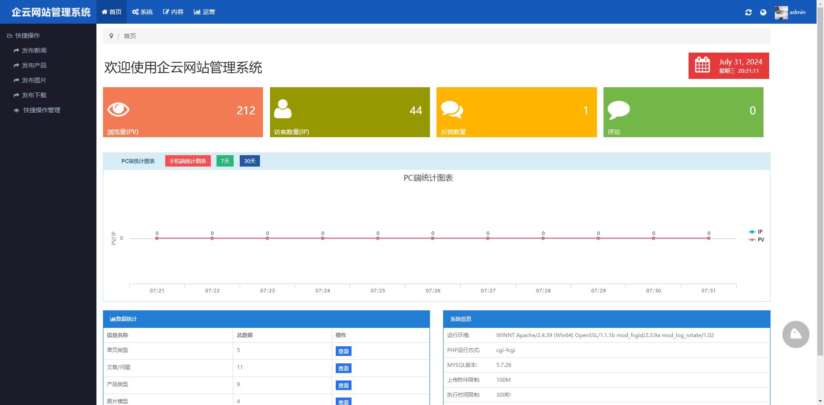
Task: Click the 信息名称 column header
Action: coord(117,335)
